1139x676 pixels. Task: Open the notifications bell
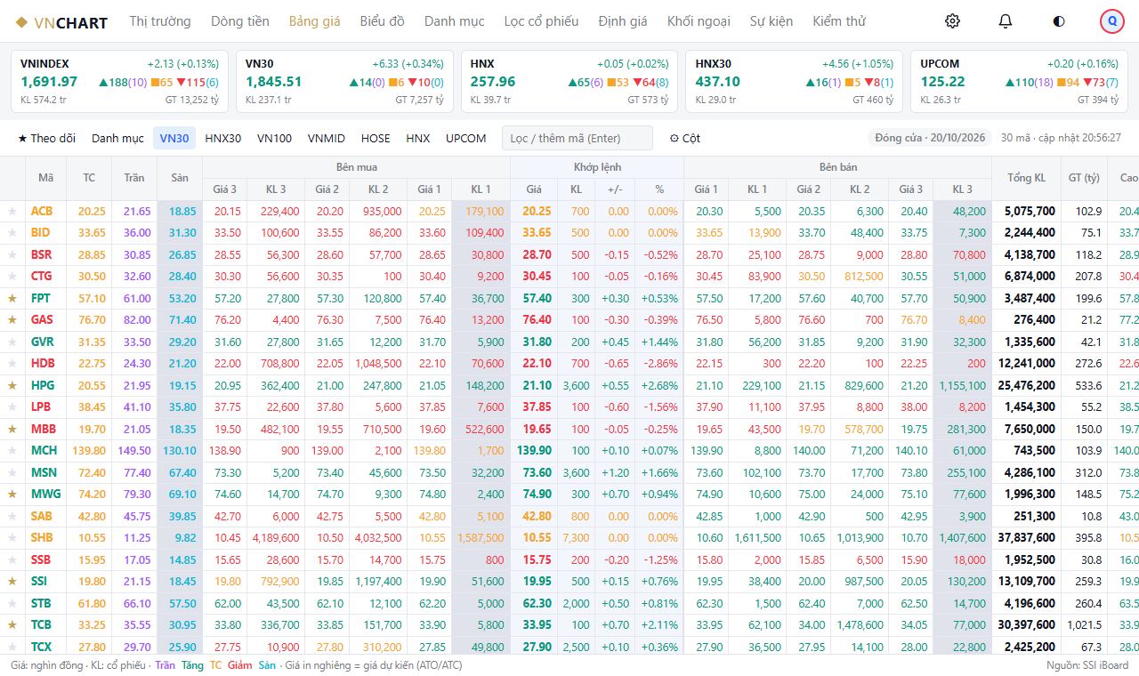tap(1006, 21)
